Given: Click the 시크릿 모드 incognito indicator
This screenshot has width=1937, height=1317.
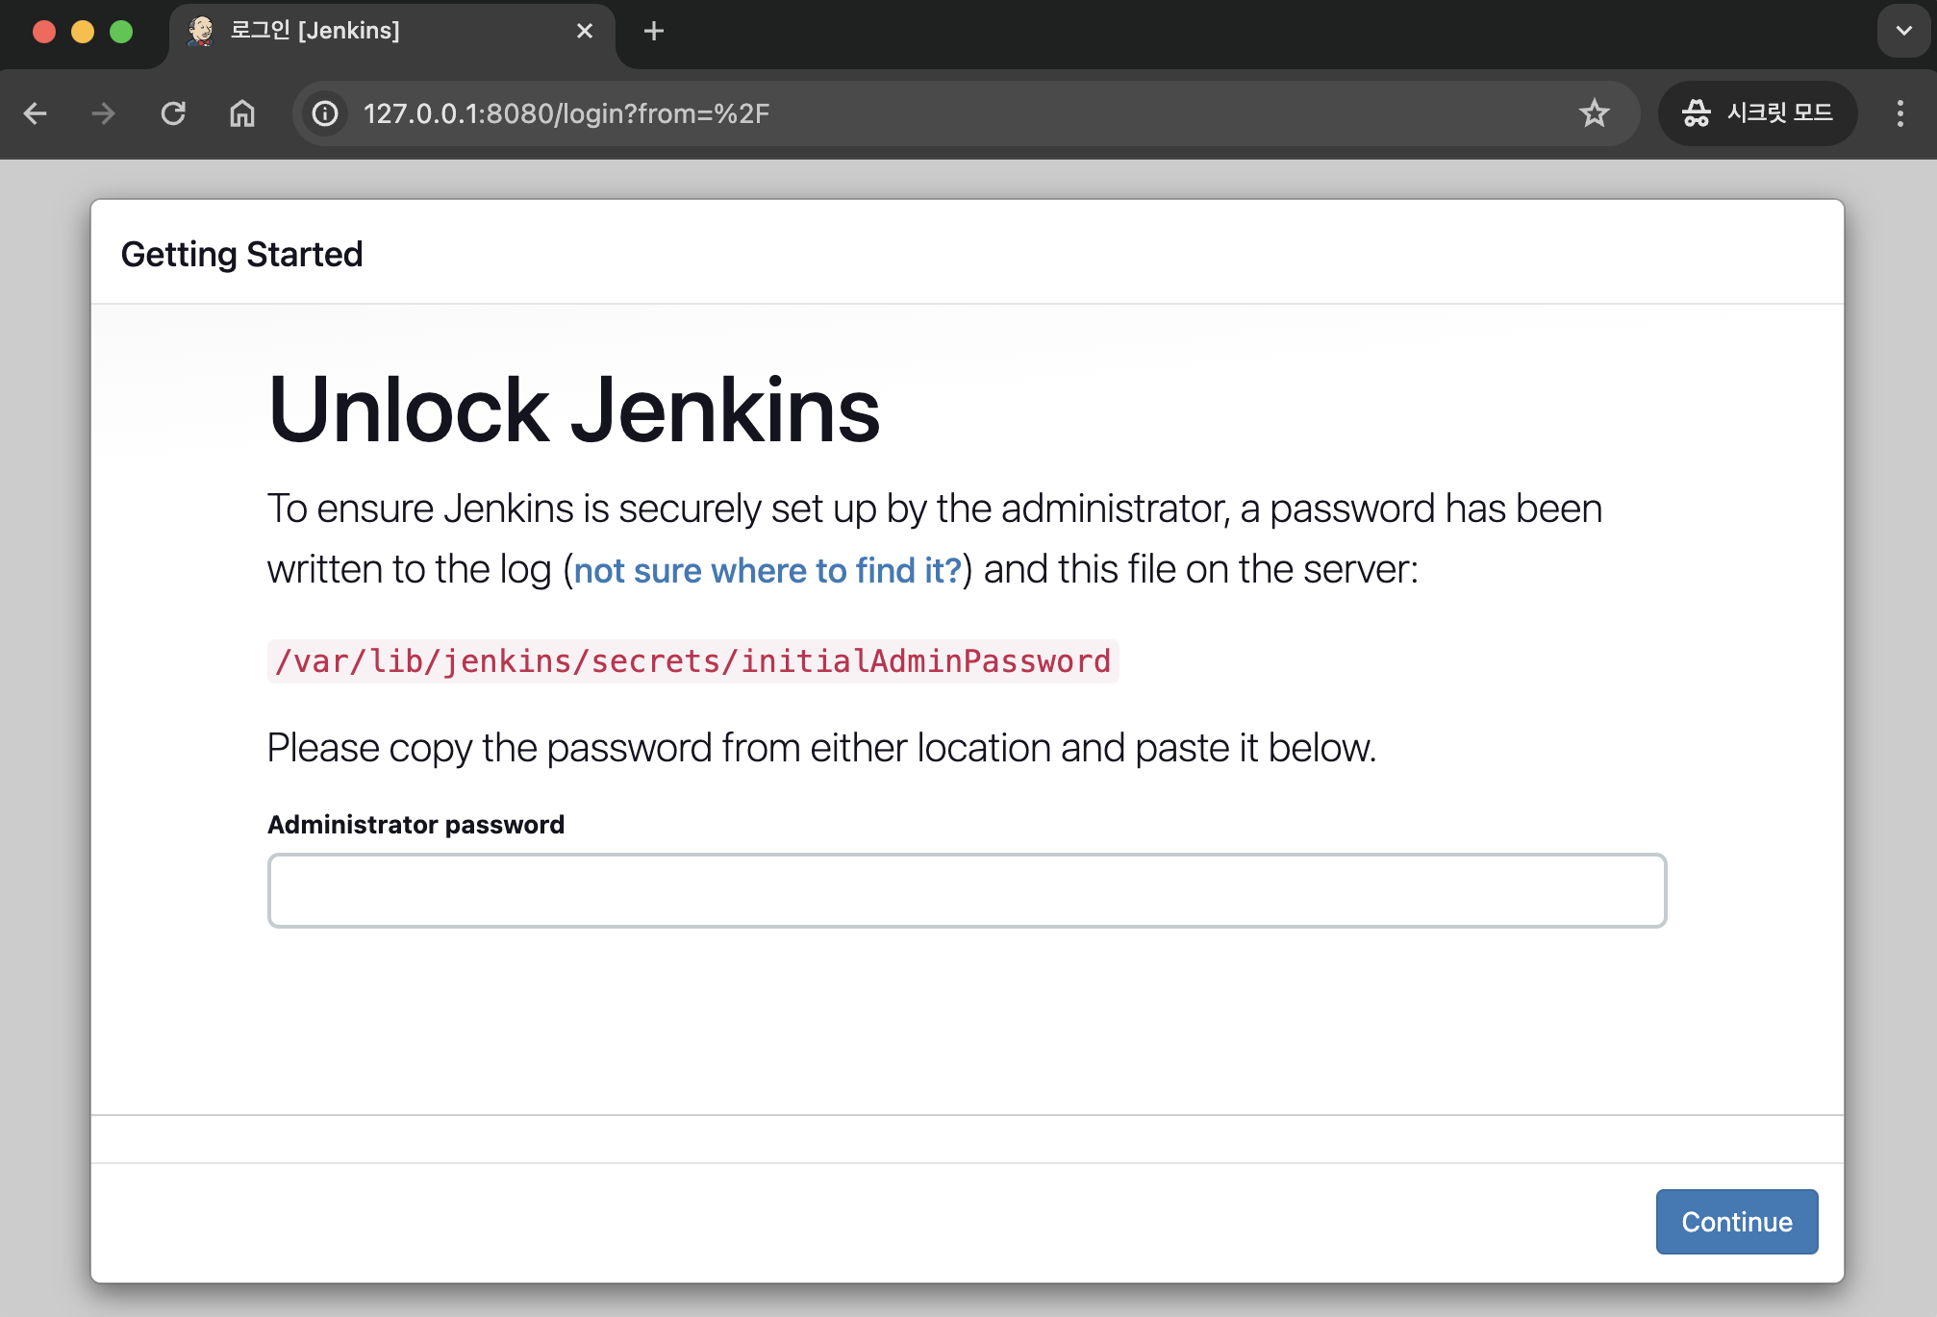Looking at the screenshot, I should pos(1757,113).
